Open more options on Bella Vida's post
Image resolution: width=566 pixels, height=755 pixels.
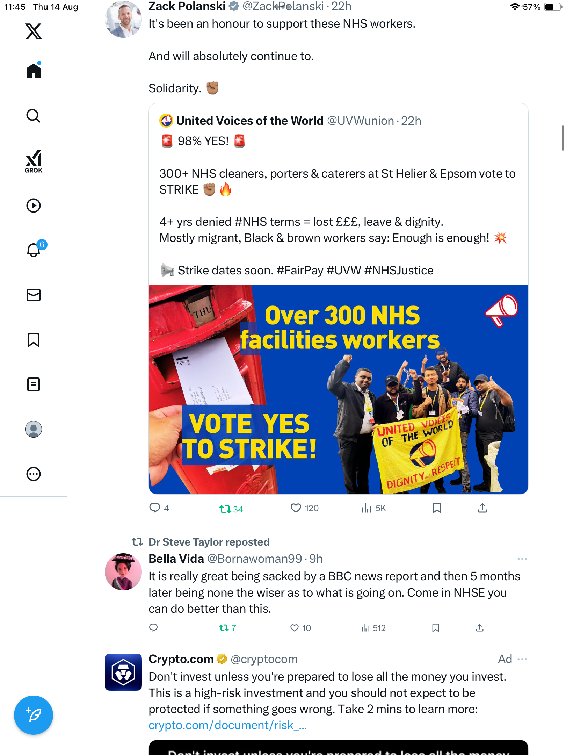(x=522, y=559)
